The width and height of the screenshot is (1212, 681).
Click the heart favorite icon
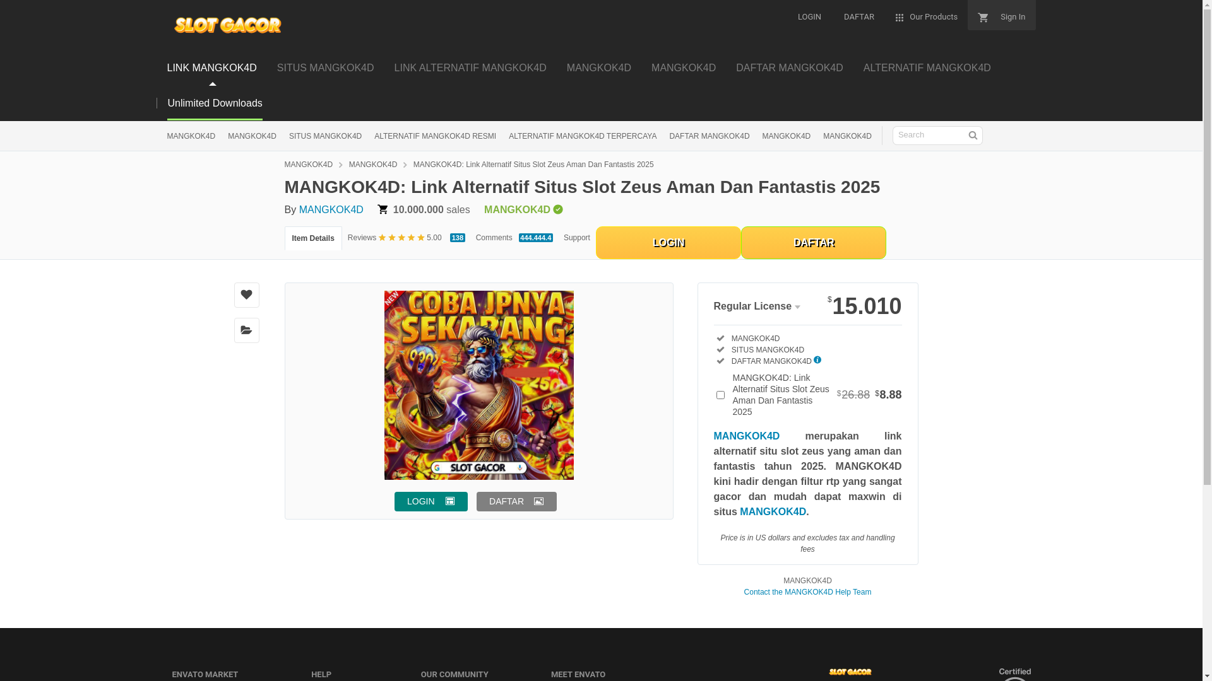[246, 295]
